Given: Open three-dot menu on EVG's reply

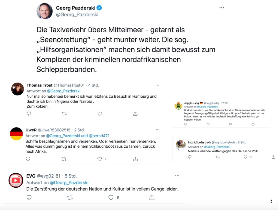Looking at the screenshot, I should (x=177, y=176).
